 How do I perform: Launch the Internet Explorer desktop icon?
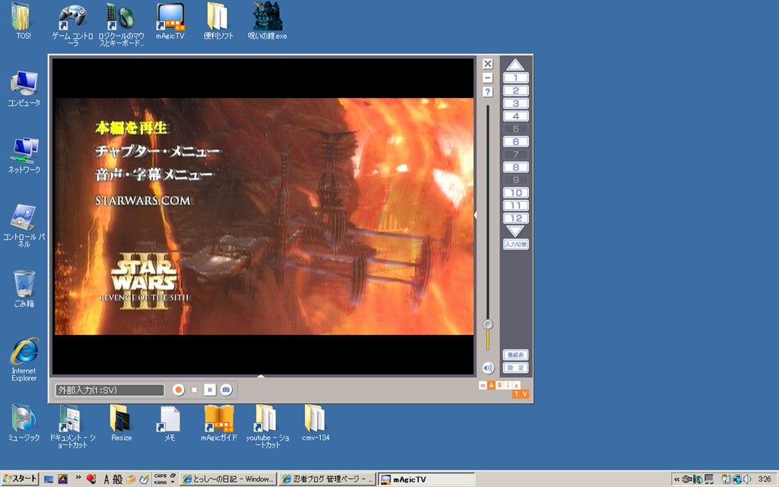point(24,359)
